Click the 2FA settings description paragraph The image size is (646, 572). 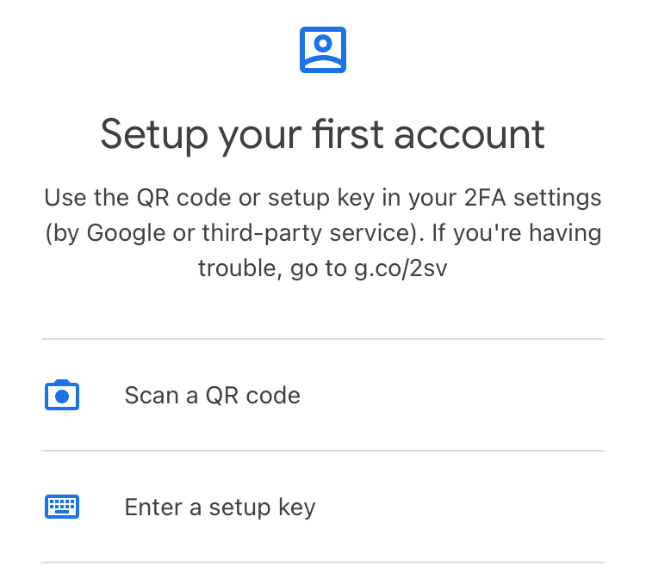point(323,233)
